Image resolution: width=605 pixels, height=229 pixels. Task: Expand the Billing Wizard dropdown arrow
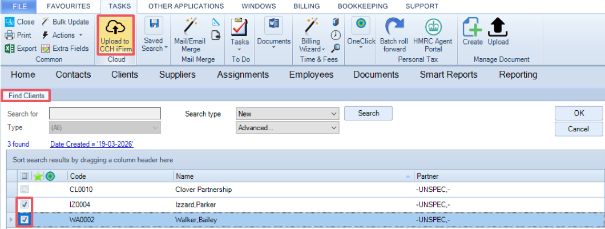click(x=324, y=50)
